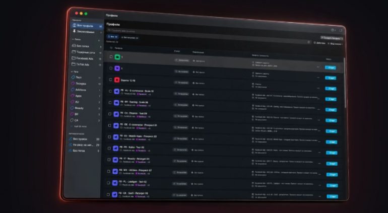Click megaphone icon of FB DE E-commerce Prospect 01

[x=116, y=126]
